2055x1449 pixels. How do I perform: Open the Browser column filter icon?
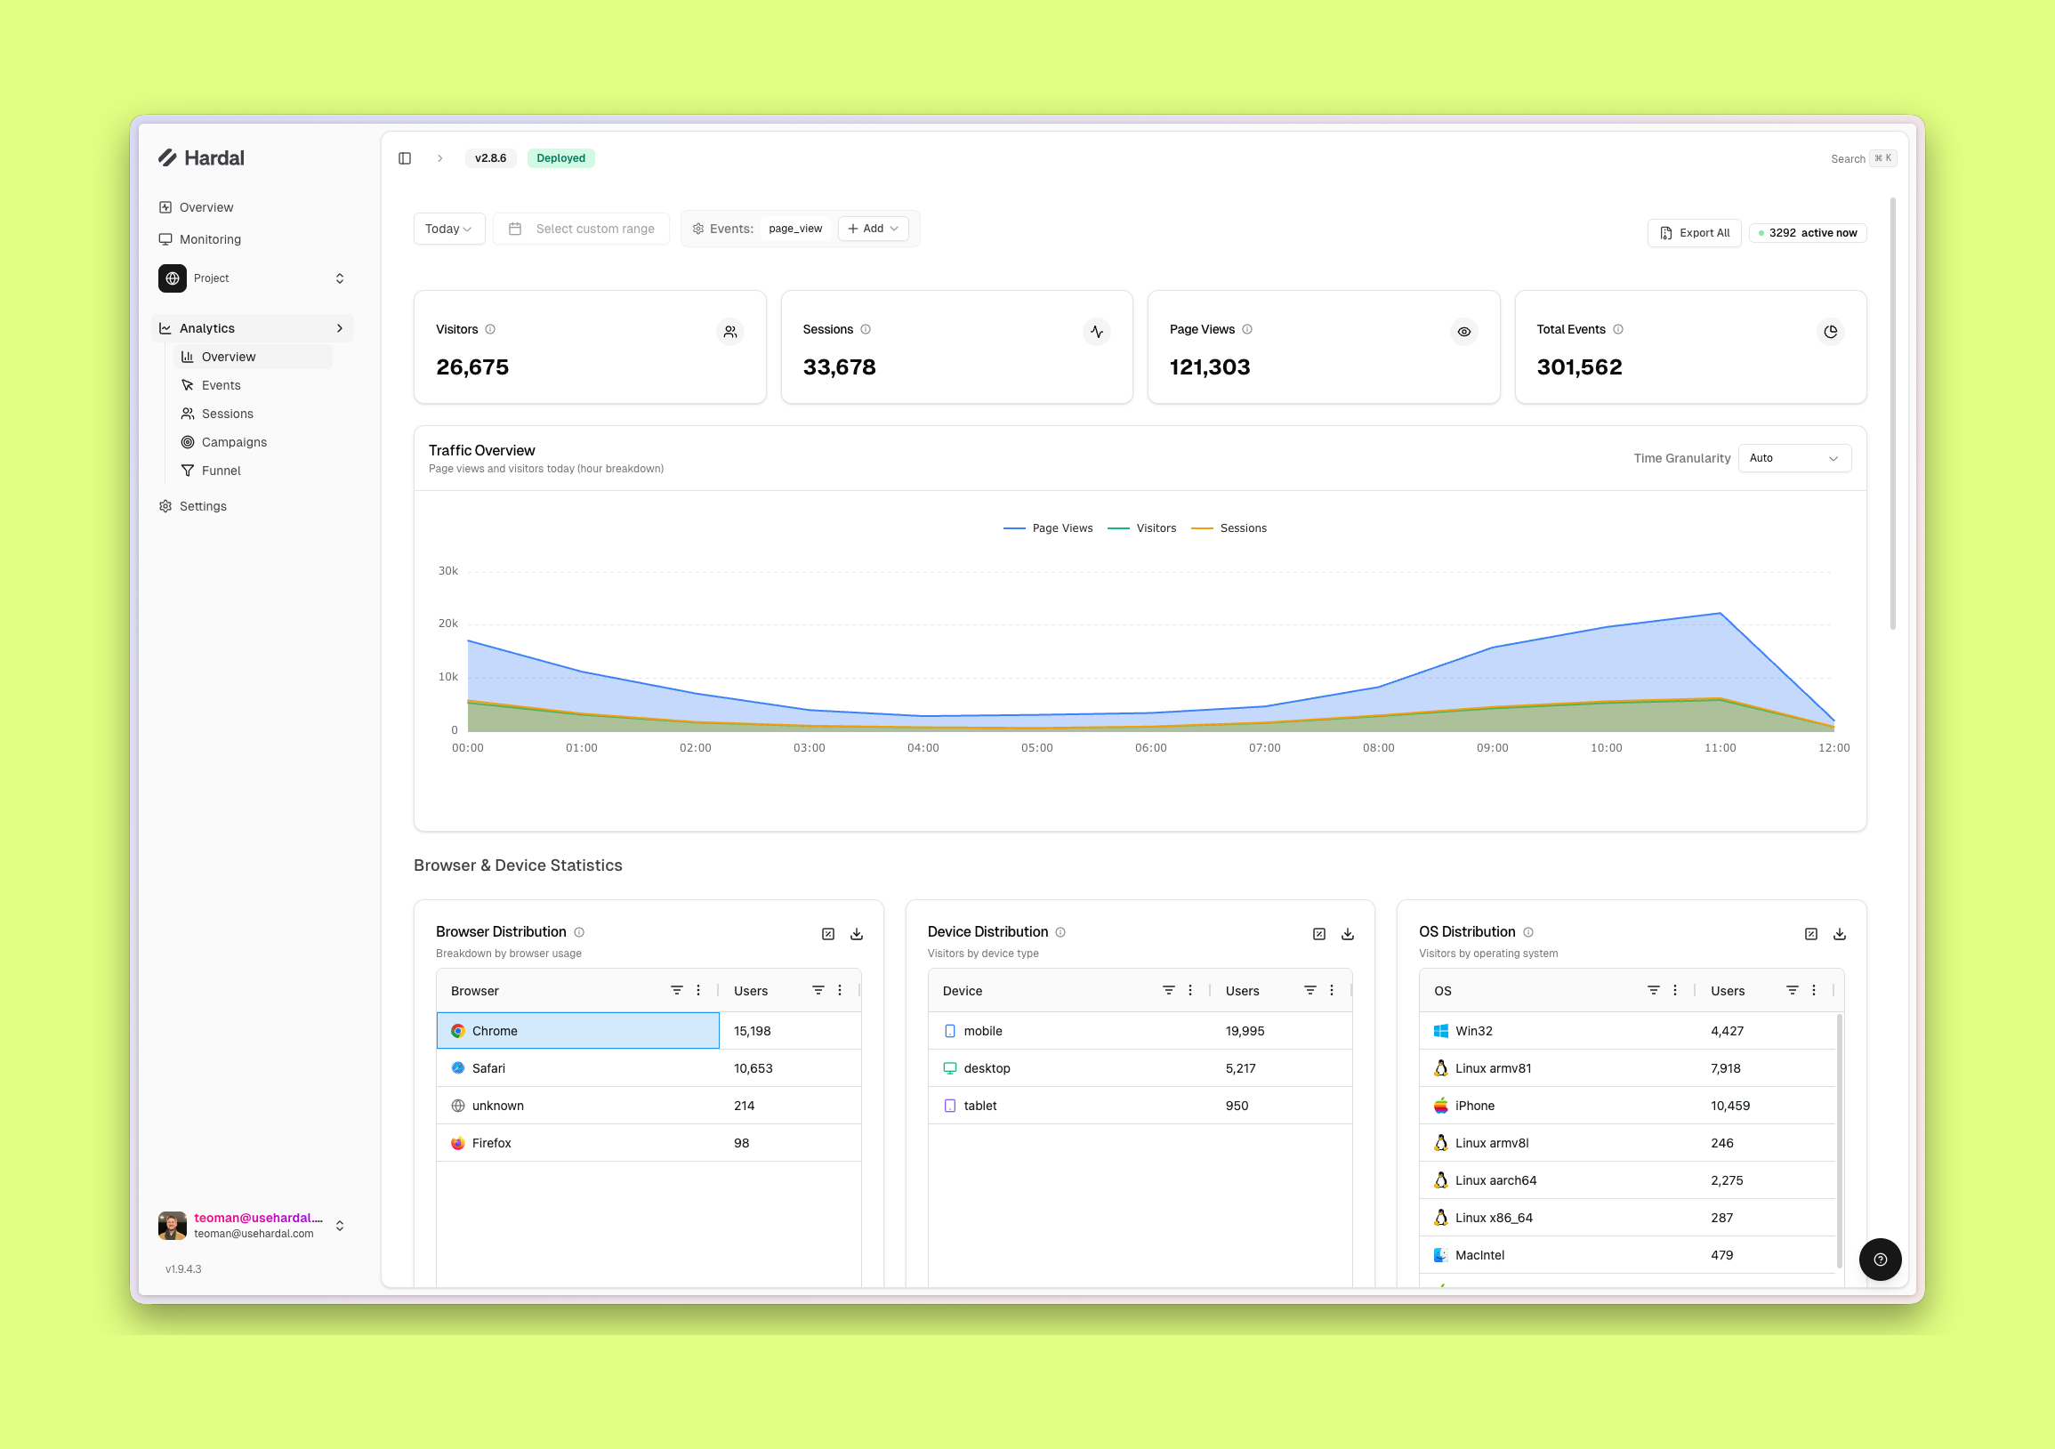[677, 990]
